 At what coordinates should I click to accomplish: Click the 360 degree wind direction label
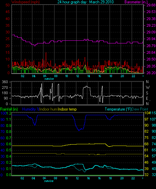click(x=5, y=82)
